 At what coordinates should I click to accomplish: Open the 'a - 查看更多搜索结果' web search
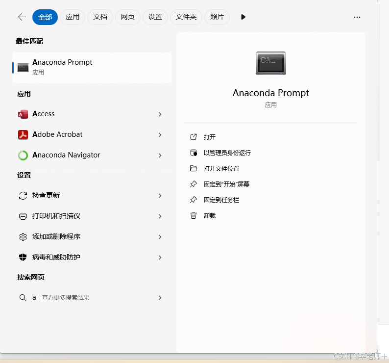click(92, 298)
